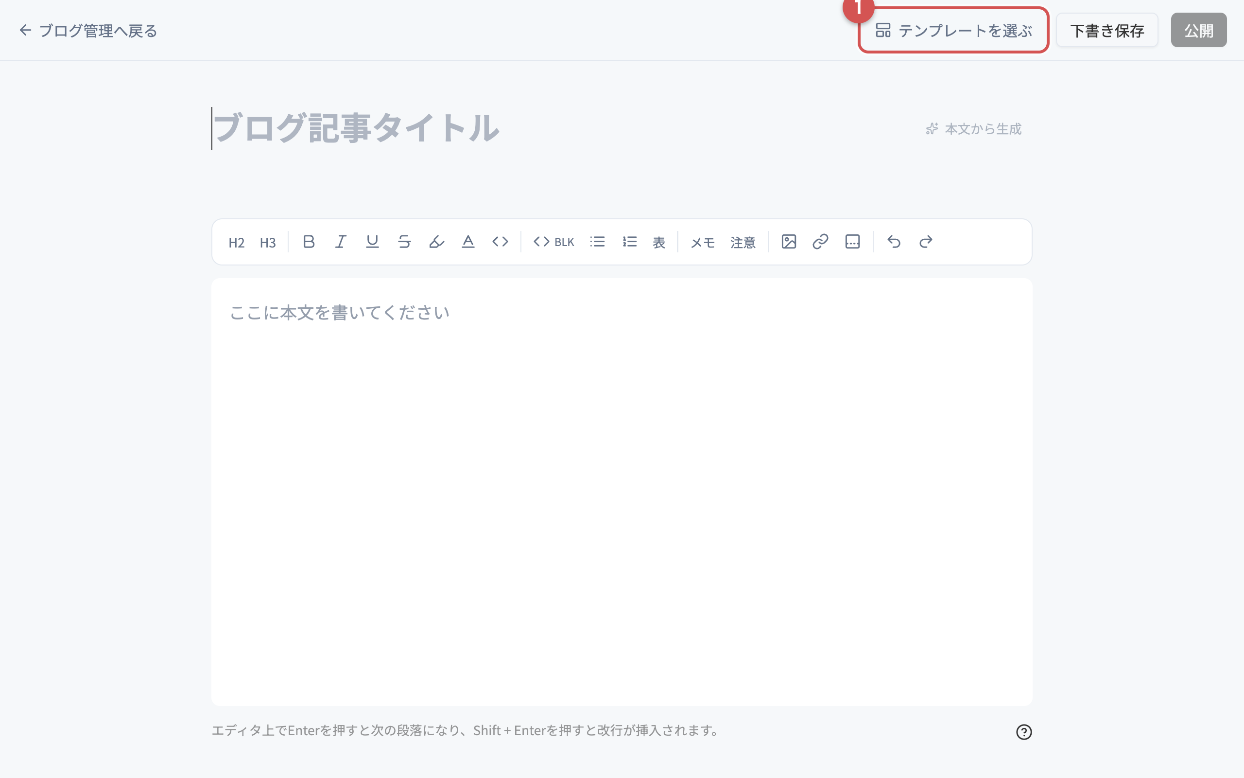Apply H3 heading format
Screen dimensions: 1244x778
[268, 242]
